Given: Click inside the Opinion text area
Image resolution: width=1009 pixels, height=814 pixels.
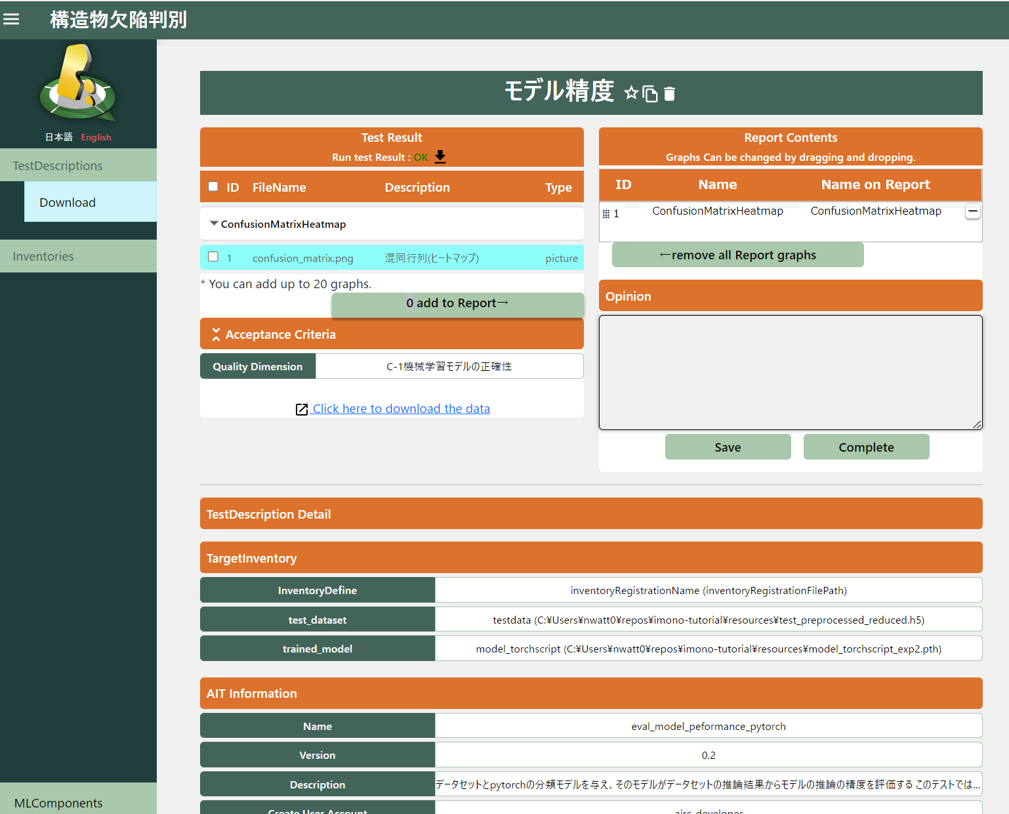Looking at the screenshot, I should pyautogui.click(x=790, y=372).
